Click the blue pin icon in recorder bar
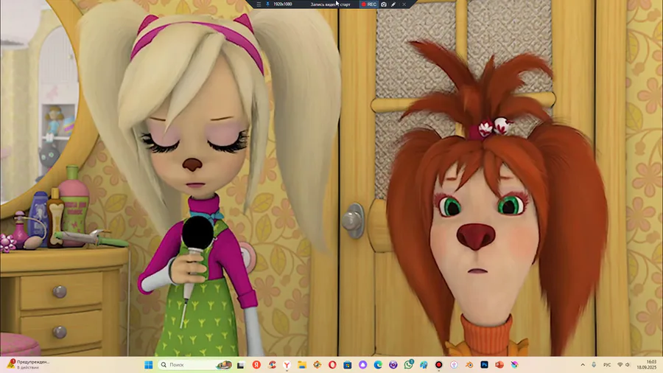The width and height of the screenshot is (663, 373). 267,4
